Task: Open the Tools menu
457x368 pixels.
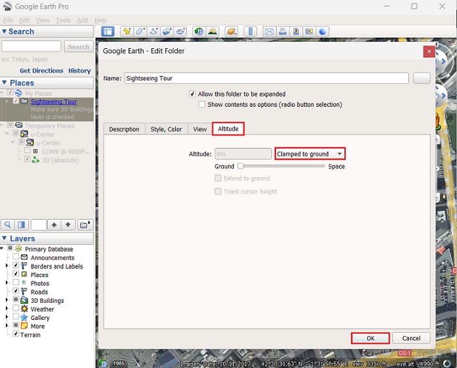Action: (x=63, y=21)
